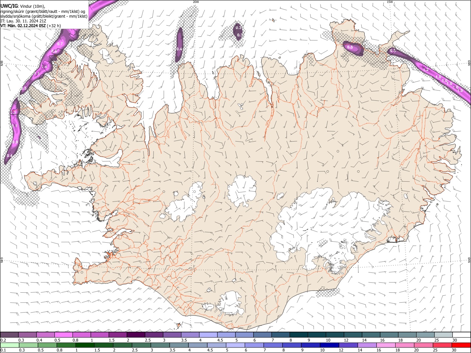Pick the rain scale swatch labelled 9
The image size is (471, 353).
tap(311, 345)
